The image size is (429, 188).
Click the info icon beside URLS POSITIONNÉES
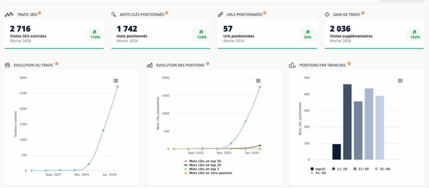(265, 13)
